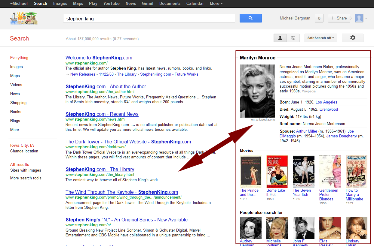Select Images in the top navigation bar

60,4
